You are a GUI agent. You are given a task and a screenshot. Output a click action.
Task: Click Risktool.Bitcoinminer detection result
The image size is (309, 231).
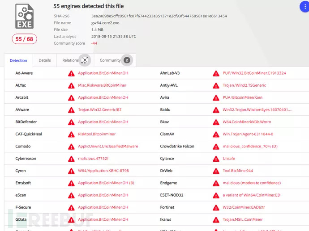[97, 134]
